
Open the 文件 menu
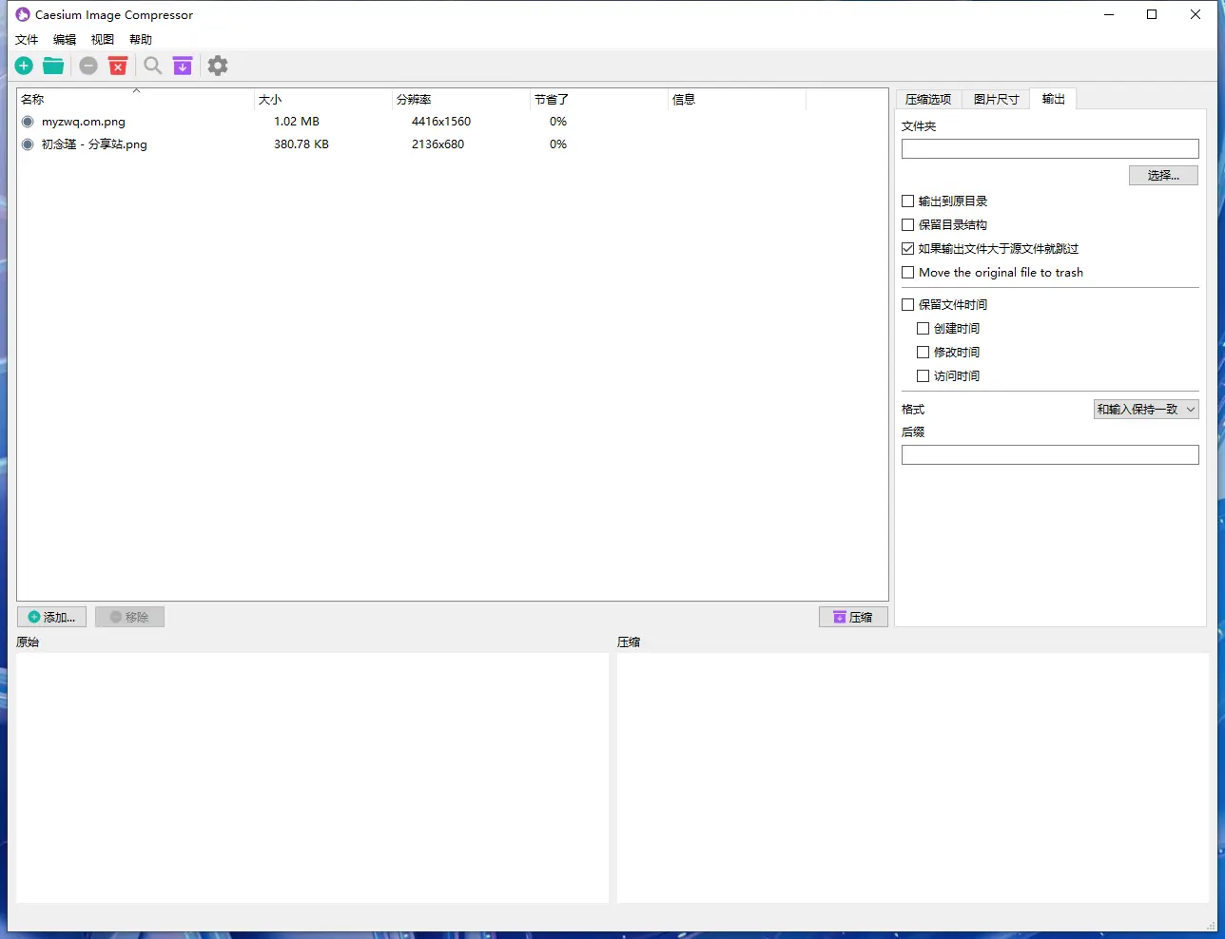[27, 40]
